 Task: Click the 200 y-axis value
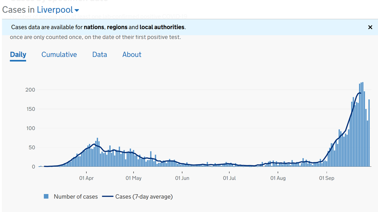pos(30,90)
